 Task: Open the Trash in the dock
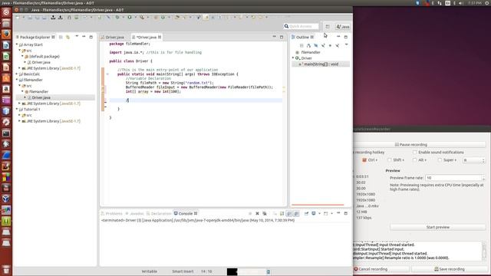pos(6,269)
